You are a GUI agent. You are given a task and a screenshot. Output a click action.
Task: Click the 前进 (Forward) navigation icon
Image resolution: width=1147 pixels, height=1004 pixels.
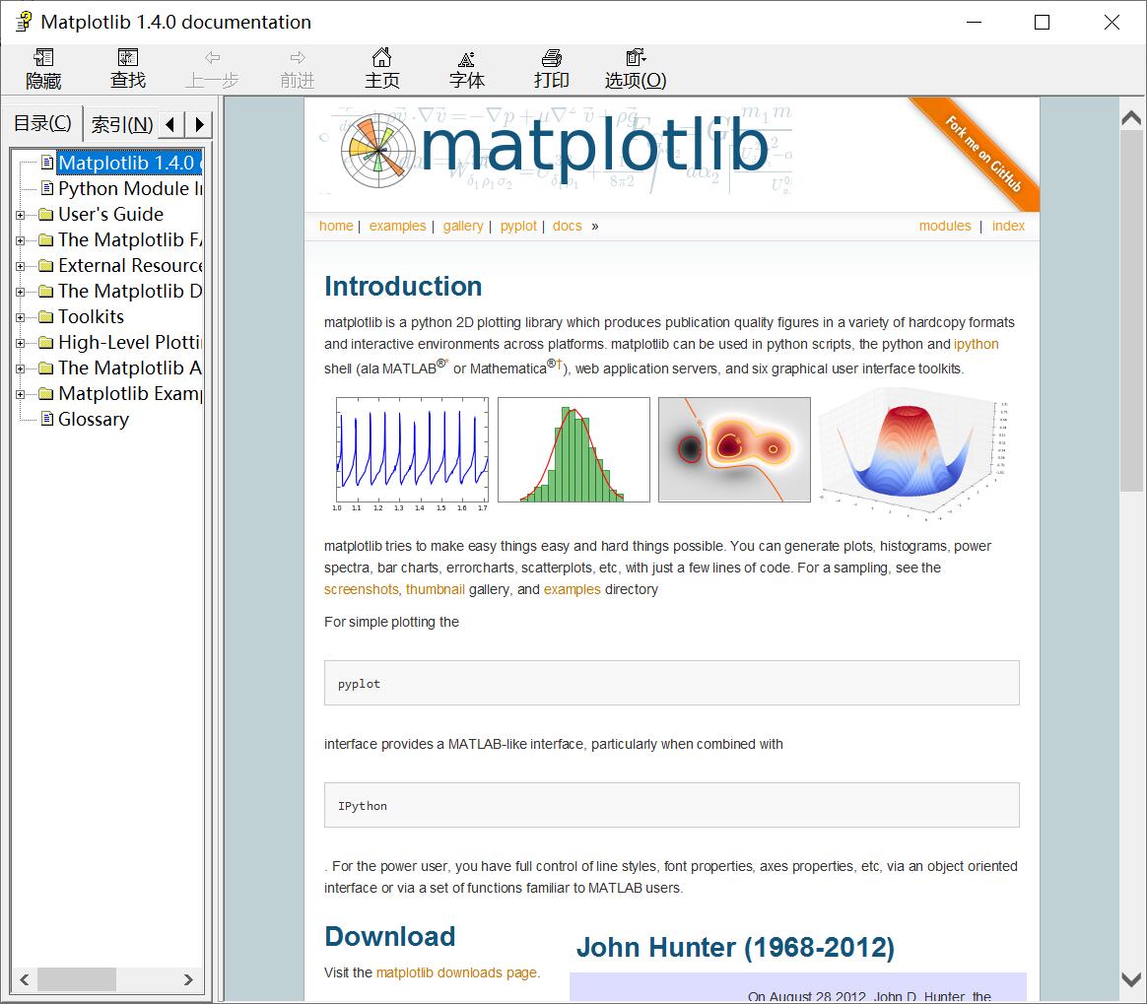[298, 67]
